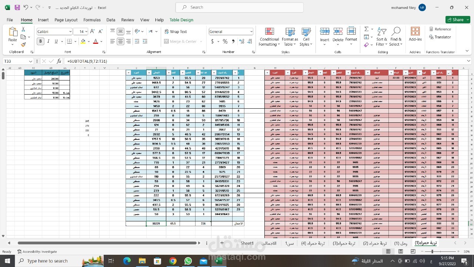Apply Percent Style format

tap(225, 42)
